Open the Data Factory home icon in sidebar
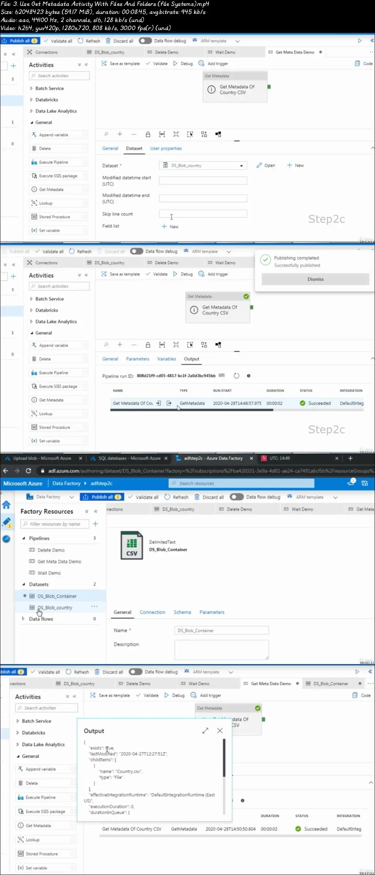 [6, 505]
